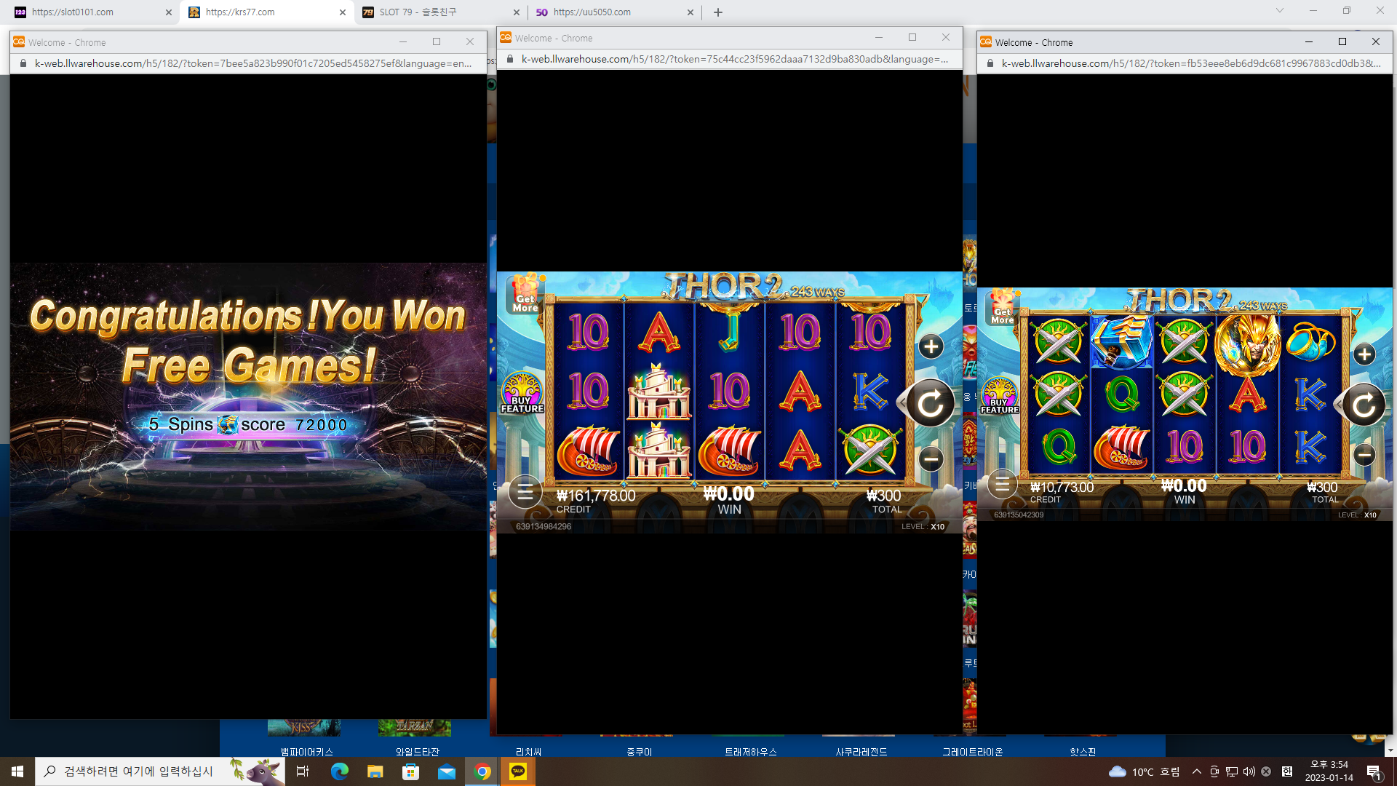Open KakaoTalk from the taskbar
The width and height of the screenshot is (1397, 786).
pyautogui.click(x=517, y=771)
